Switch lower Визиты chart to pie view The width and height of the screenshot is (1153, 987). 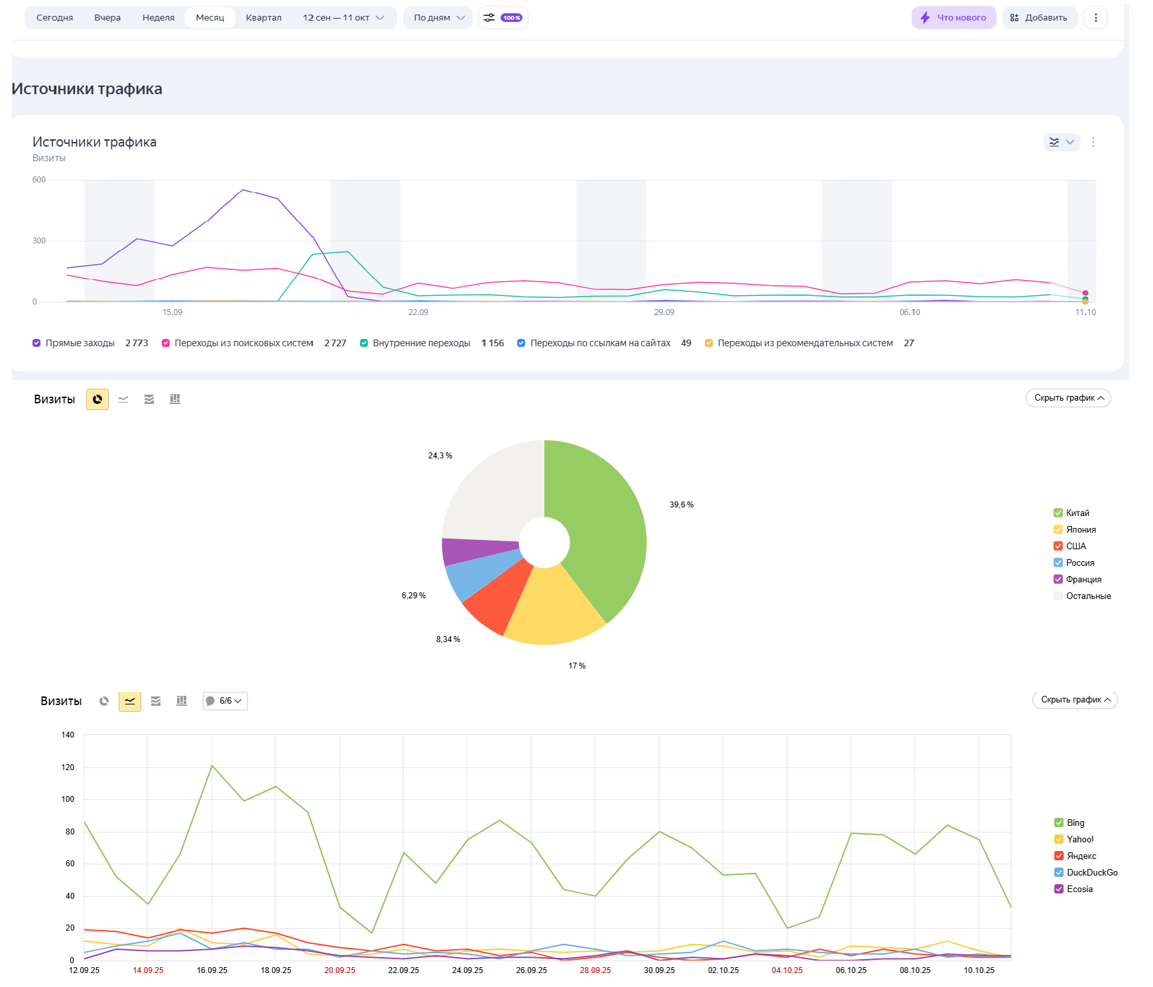point(104,701)
